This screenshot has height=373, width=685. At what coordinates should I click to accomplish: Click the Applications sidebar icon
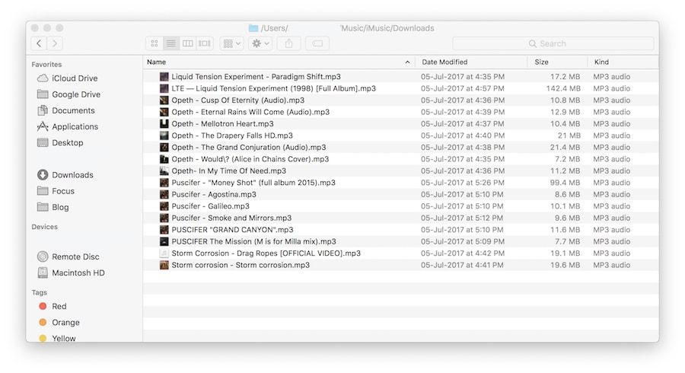point(43,126)
